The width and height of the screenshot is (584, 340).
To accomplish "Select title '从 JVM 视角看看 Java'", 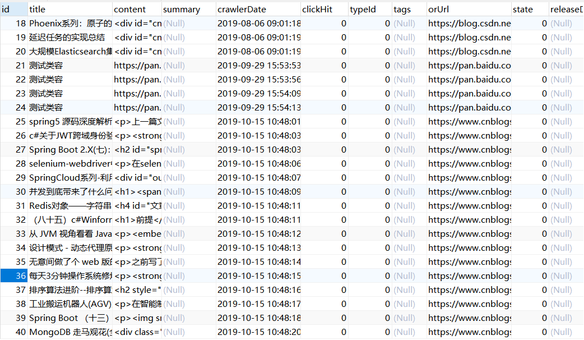I will point(70,234).
